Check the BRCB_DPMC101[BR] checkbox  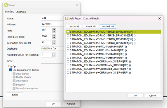[68, 32]
